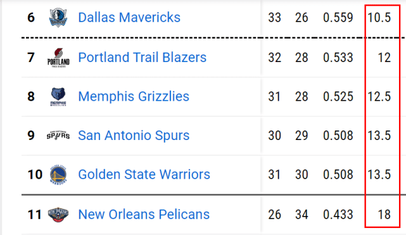
Task: Click the San Antonio Spurs logo
Action: pyautogui.click(x=58, y=136)
